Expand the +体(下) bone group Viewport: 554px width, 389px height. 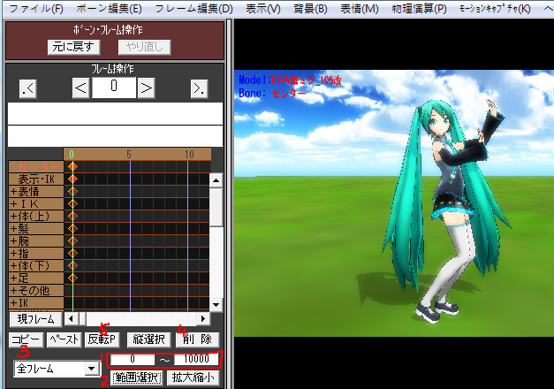click(x=36, y=265)
